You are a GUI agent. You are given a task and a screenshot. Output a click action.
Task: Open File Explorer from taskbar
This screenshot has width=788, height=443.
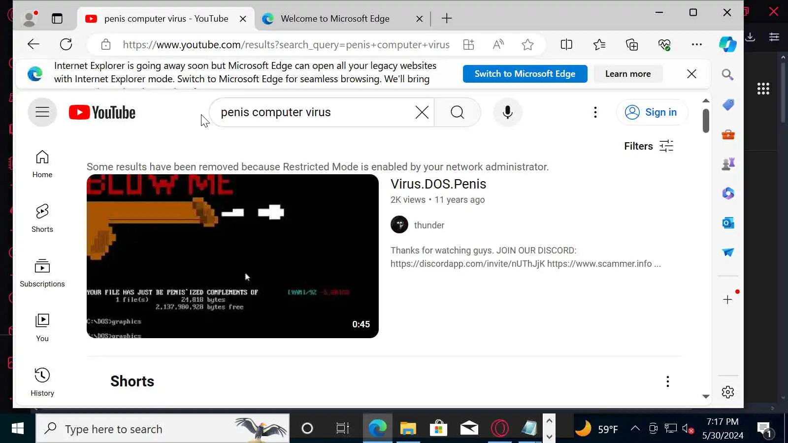(x=408, y=429)
